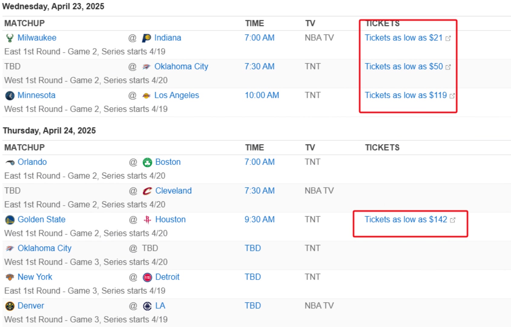Screen dimensions: 511x327
Task: Open the $21 tickets link
Action: [404, 38]
